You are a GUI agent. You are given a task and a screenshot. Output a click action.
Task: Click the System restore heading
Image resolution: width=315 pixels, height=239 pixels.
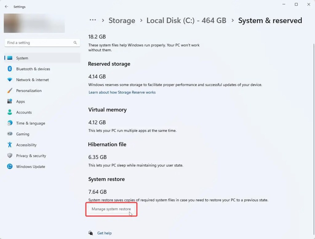(106, 179)
